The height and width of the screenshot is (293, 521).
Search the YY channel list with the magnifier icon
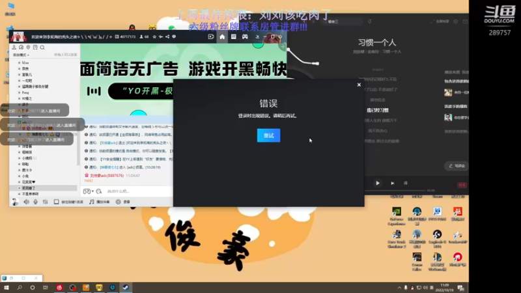[x=42, y=48]
